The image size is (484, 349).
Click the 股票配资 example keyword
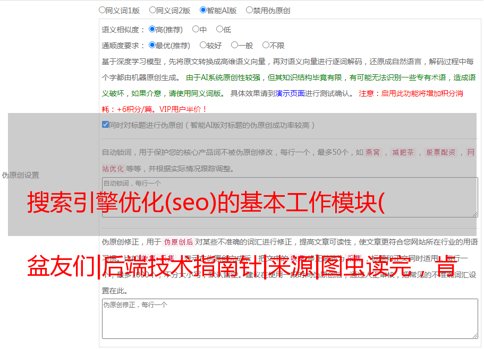click(x=441, y=152)
